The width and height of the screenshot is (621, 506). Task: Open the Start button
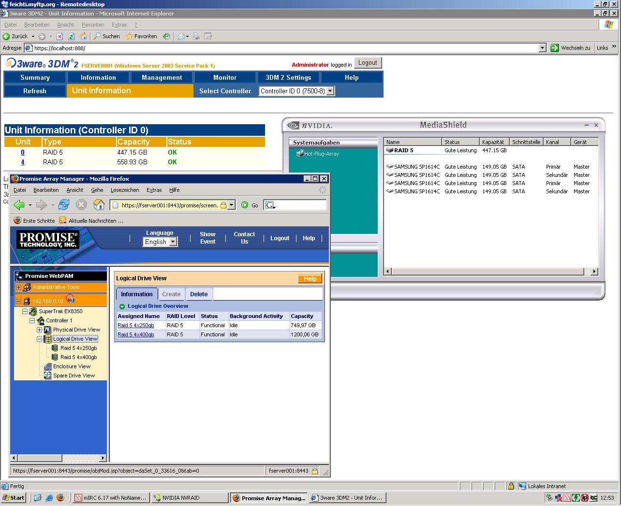point(14,498)
